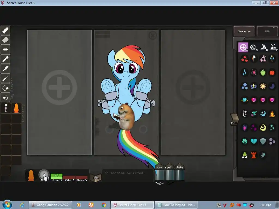Pick the white wand from the Inventory
This screenshot has height=209, width=279.
6,108
